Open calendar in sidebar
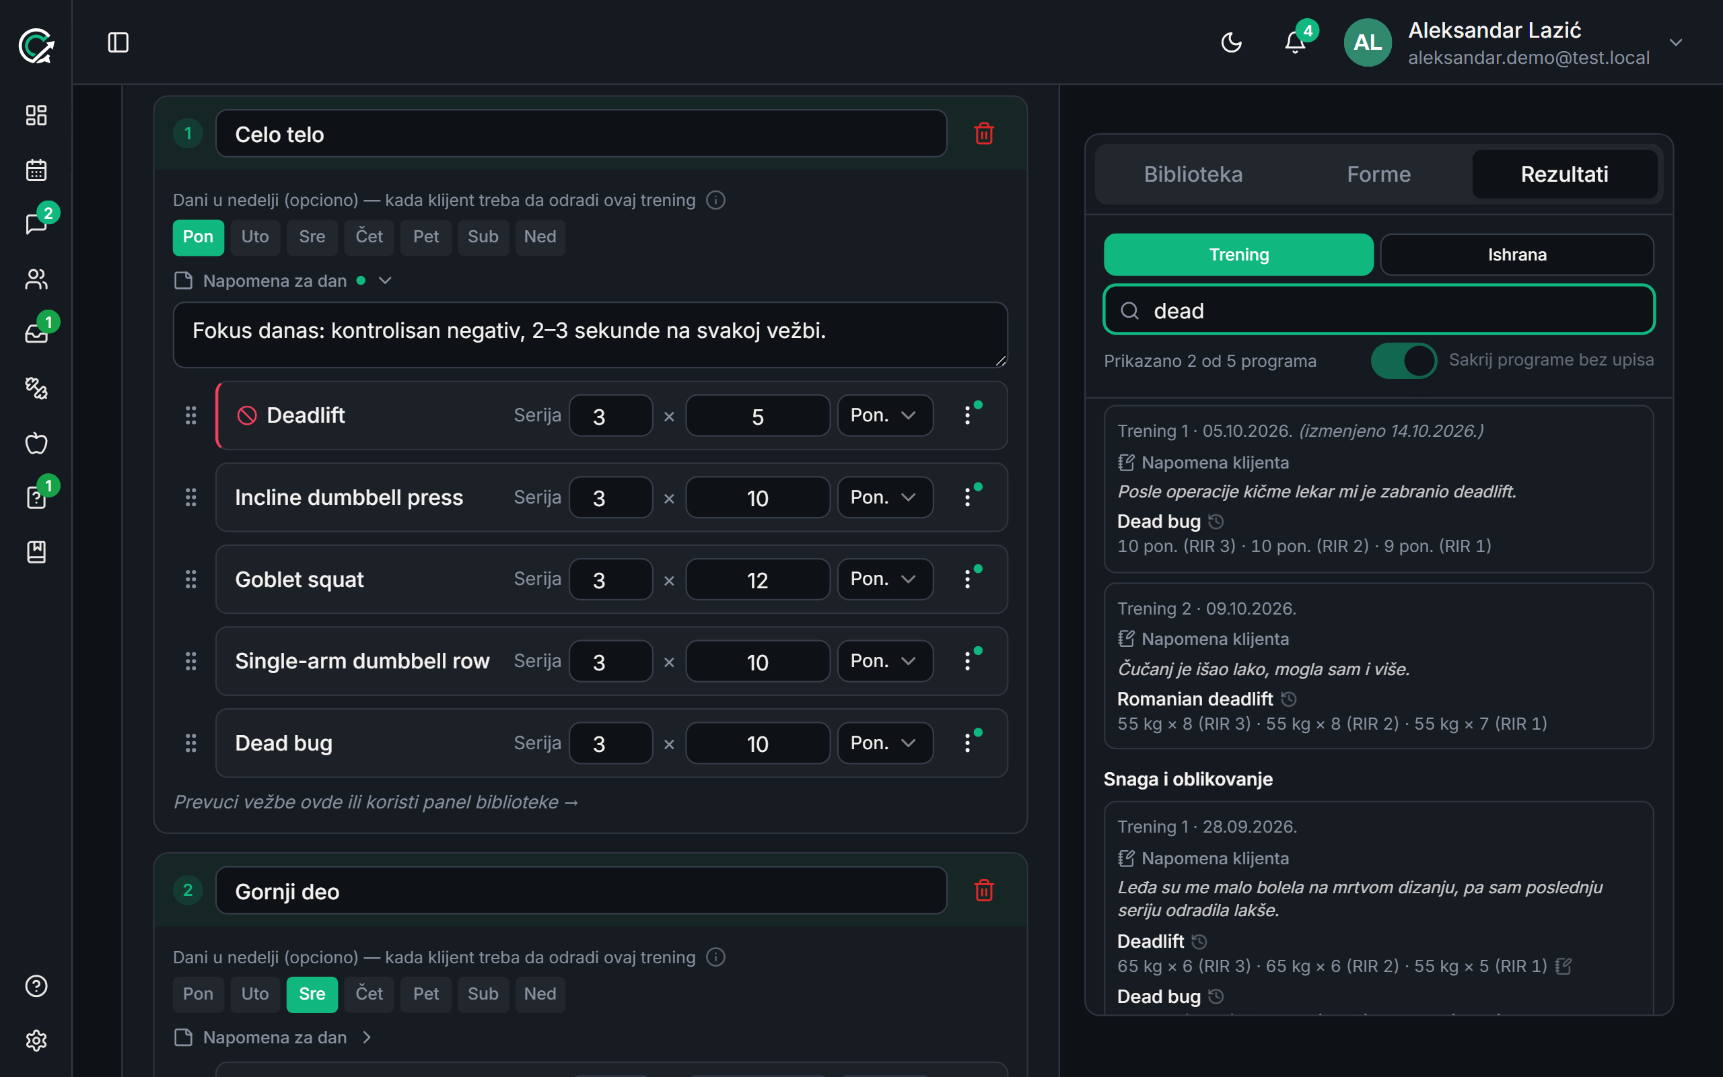The width and height of the screenshot is (1723, 1077). tap(36, 170)
